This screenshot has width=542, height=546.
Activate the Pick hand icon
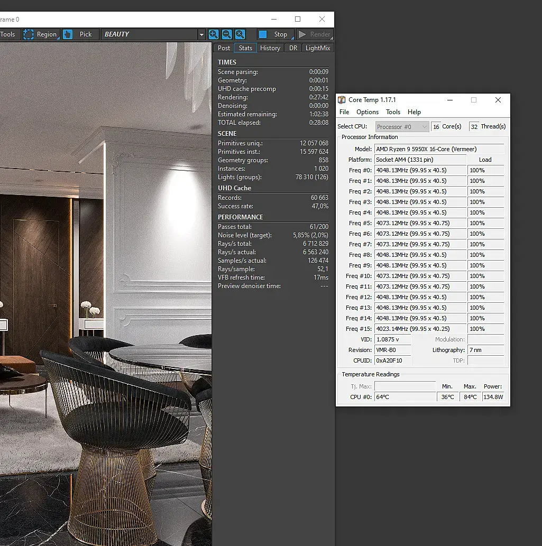[x=68, y=34]
